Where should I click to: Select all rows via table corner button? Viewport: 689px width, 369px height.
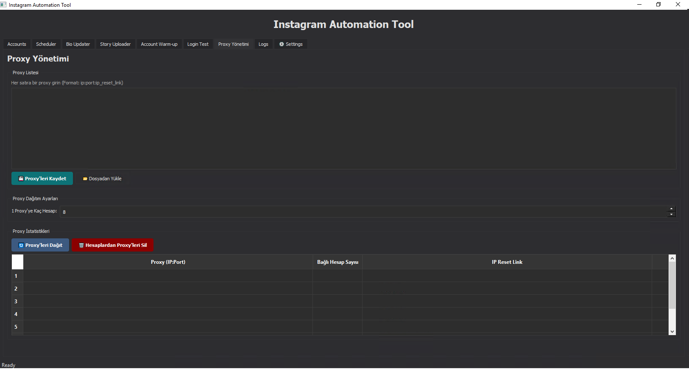tap(17, 262)
